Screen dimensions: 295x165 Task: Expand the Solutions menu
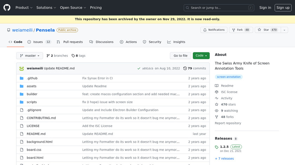[x=46, y=7]
